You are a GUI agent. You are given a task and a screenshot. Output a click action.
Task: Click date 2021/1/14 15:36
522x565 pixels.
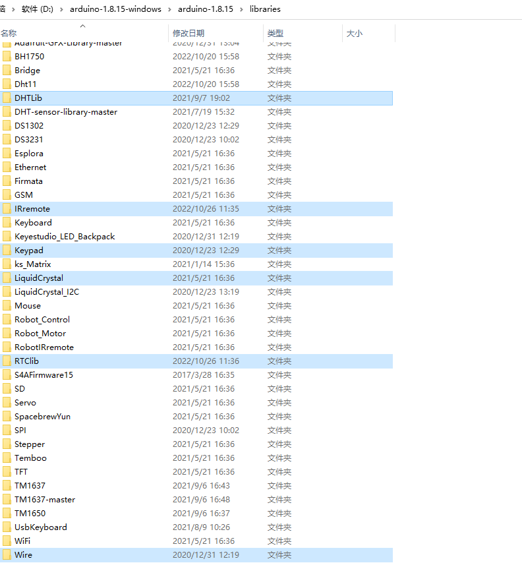coord(204,264)
